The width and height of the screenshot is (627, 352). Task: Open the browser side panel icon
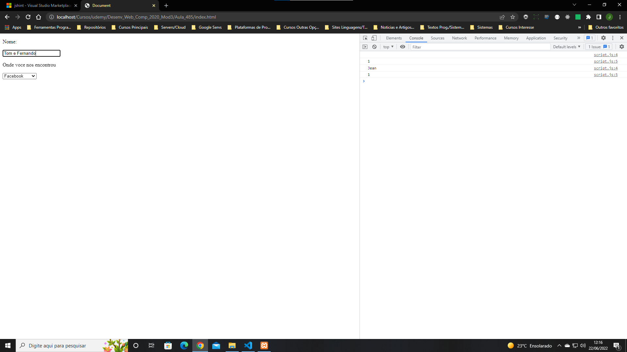point(599,17)
